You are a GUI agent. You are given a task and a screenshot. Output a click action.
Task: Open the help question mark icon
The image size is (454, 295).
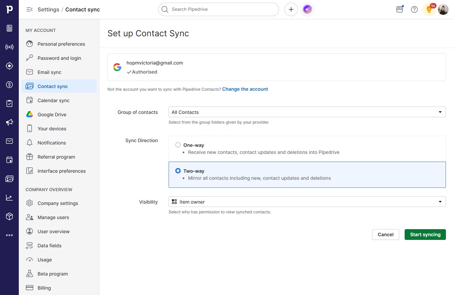[414, 9]
